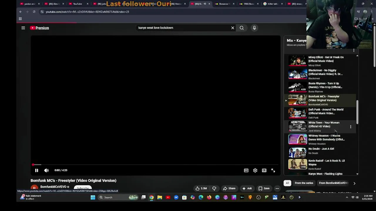Play Daft Punk - Around The World
This screenshot has height=211, width=376.
320,113
